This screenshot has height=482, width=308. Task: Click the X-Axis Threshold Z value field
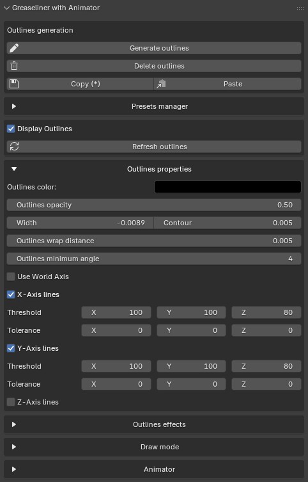click(266, 312)
